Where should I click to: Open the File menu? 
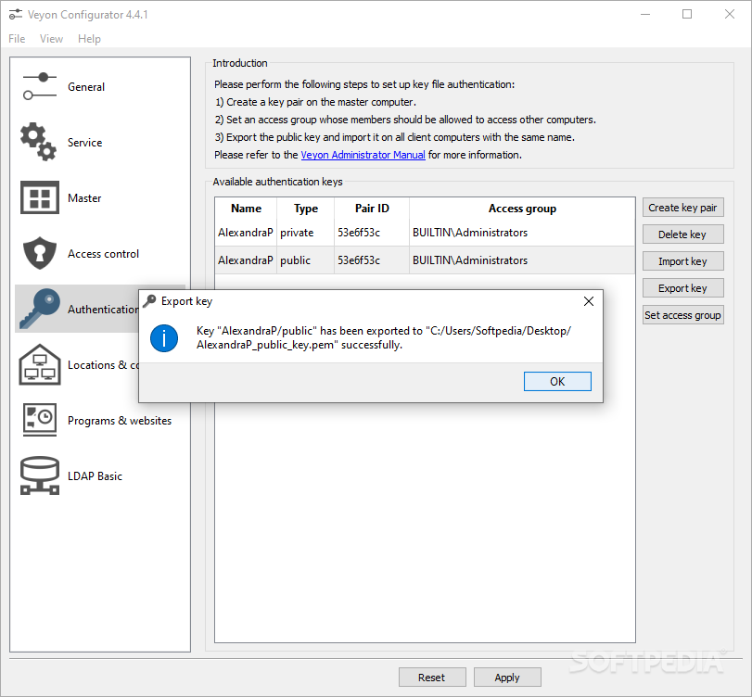click(x=17, y=39)
